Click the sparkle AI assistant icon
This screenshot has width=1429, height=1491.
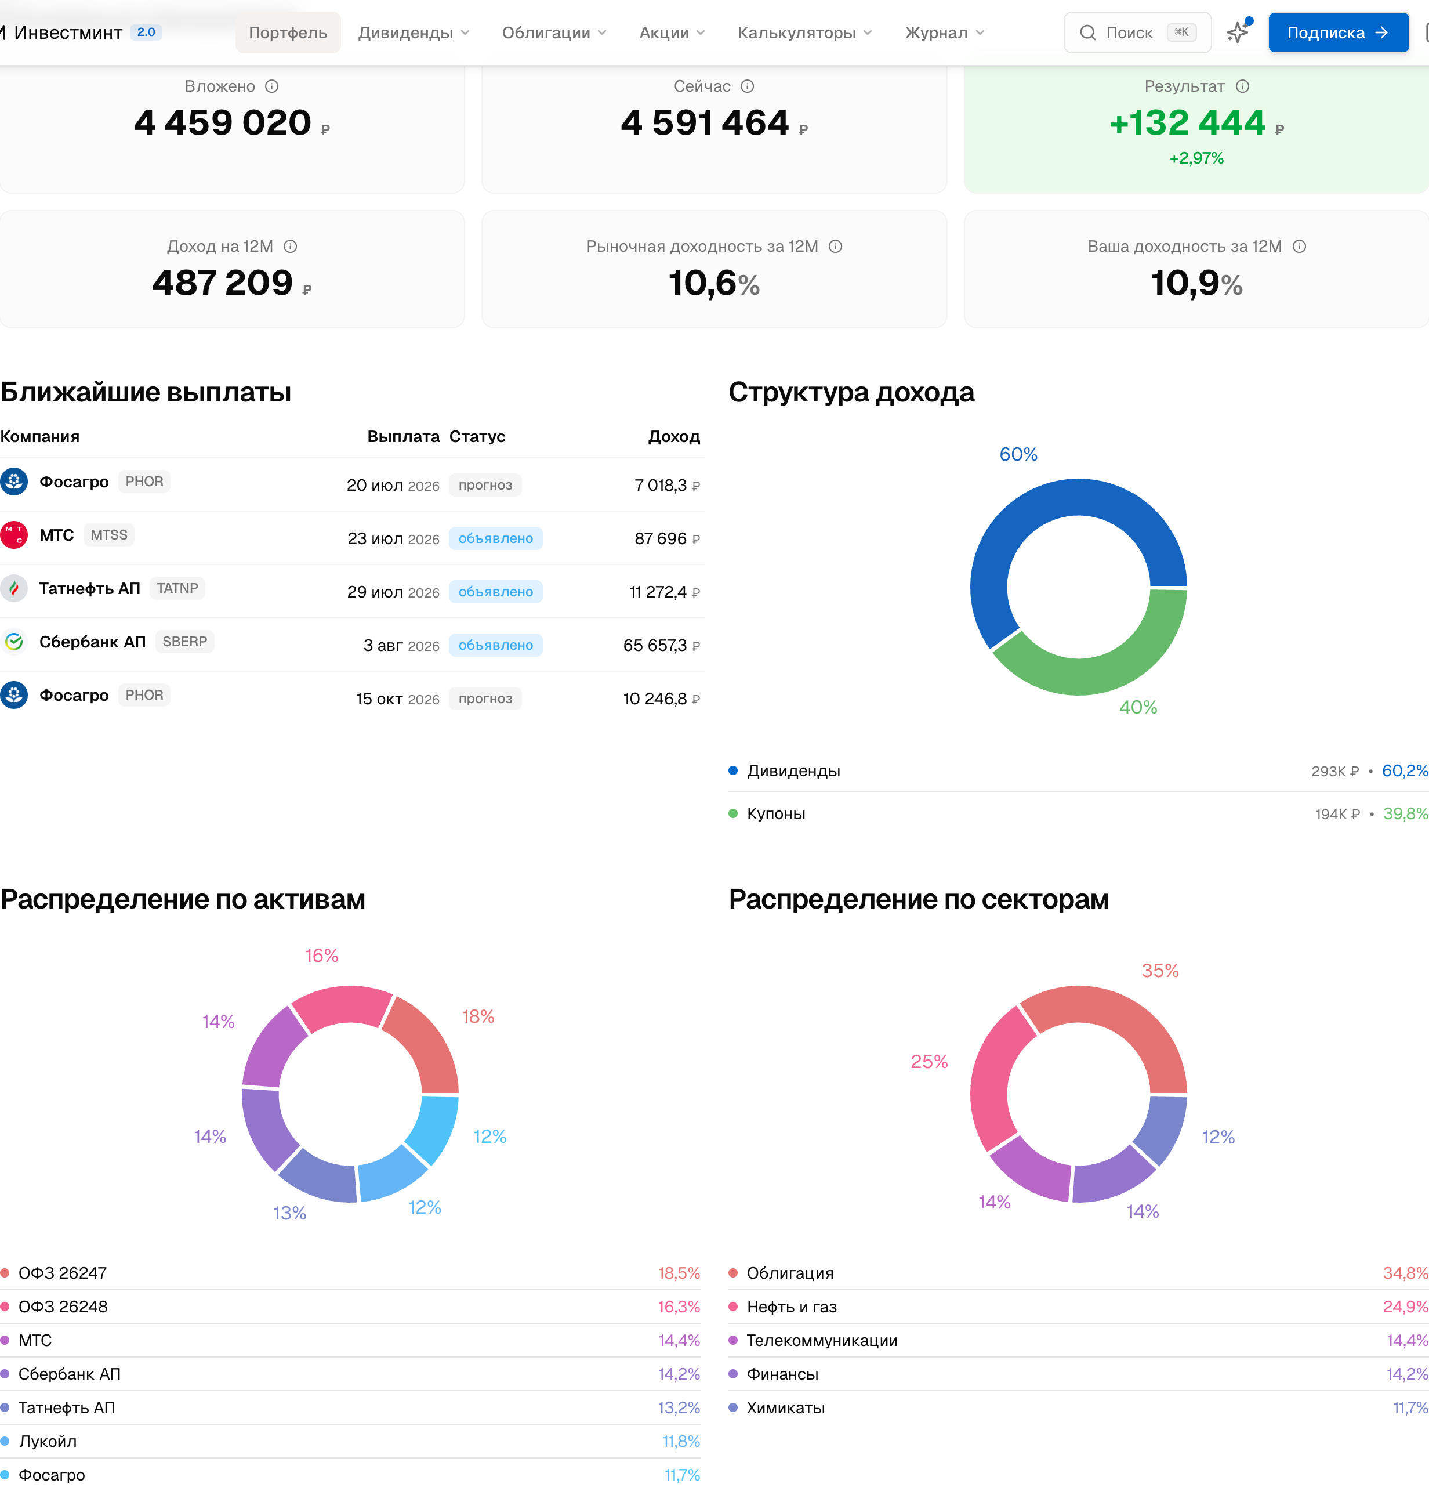(x=1238, y=32)
